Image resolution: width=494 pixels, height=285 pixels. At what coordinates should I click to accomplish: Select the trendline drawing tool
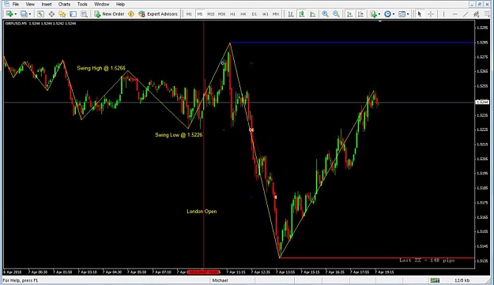click(466, 14)
